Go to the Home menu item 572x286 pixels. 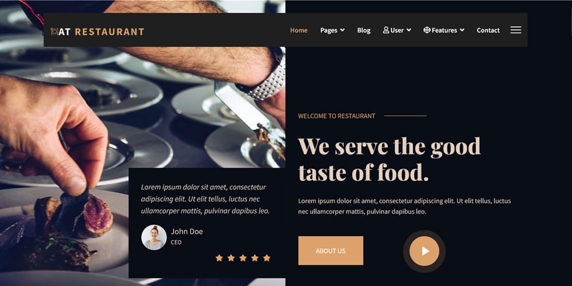tap(299, 30)
